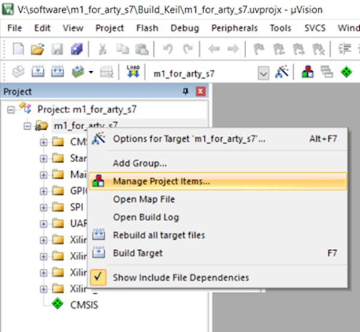The image size is (360, 332).
Task: Open Batch Build dropdown arrow
Action: 91,72
